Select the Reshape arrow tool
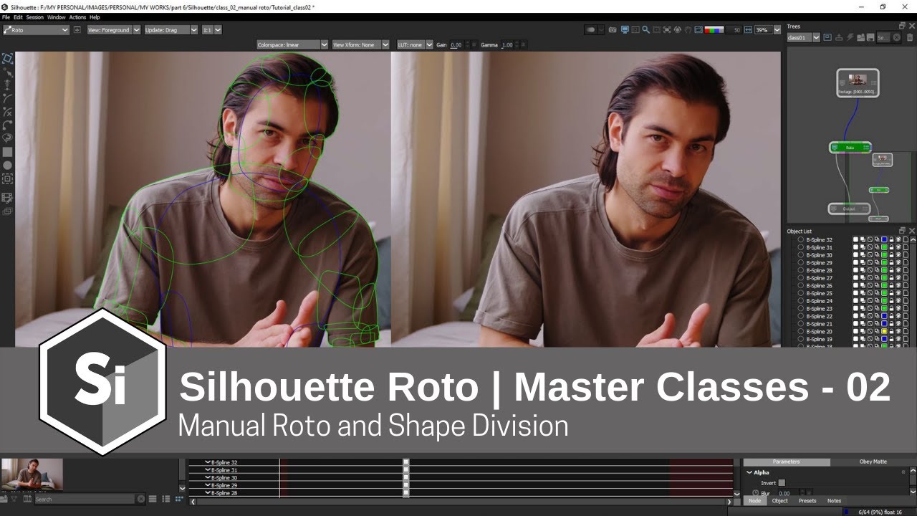917x516 pixels. pos(9,73)
